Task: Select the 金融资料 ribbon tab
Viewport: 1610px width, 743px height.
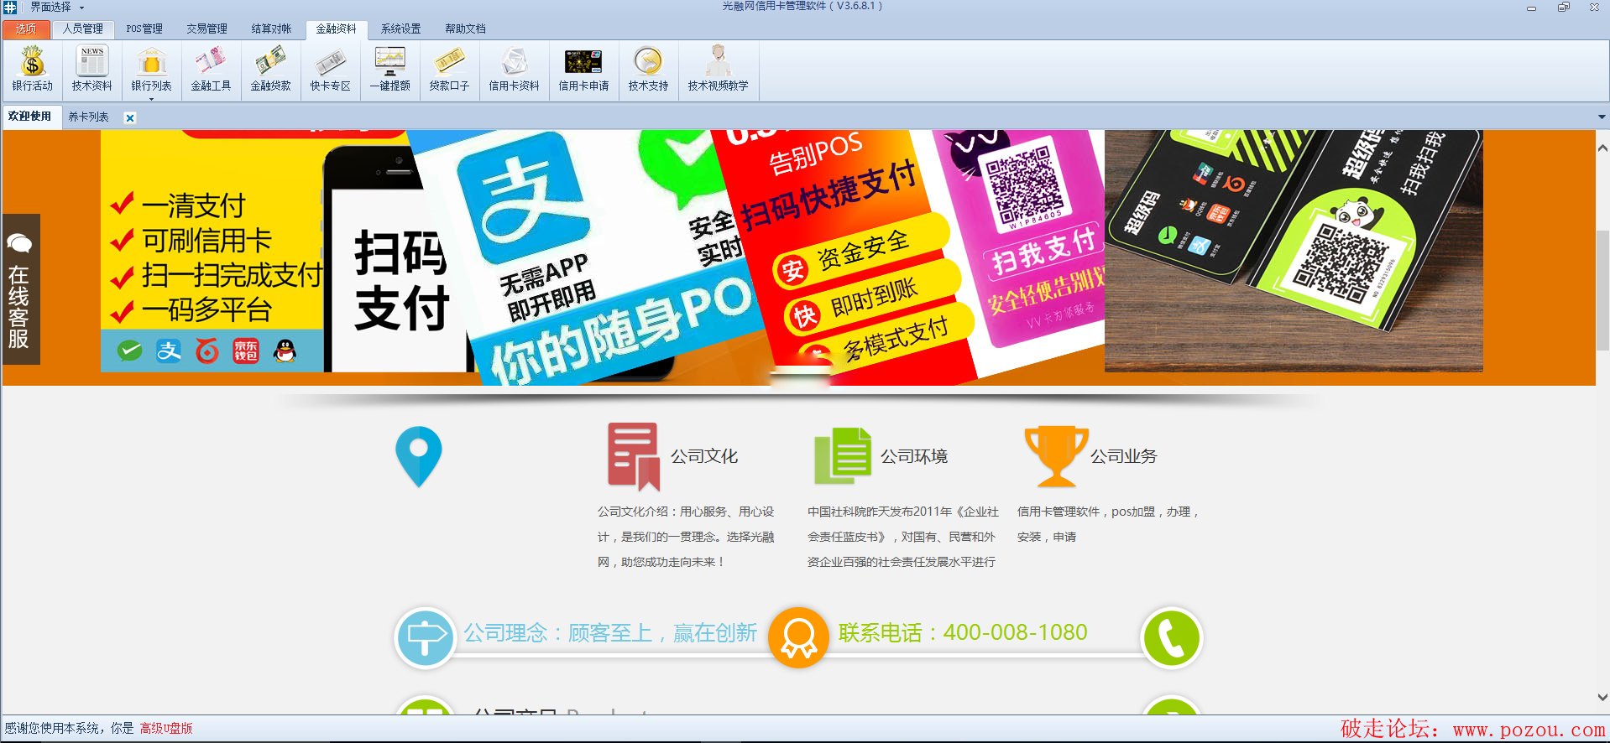Action: tap(336, 29)
